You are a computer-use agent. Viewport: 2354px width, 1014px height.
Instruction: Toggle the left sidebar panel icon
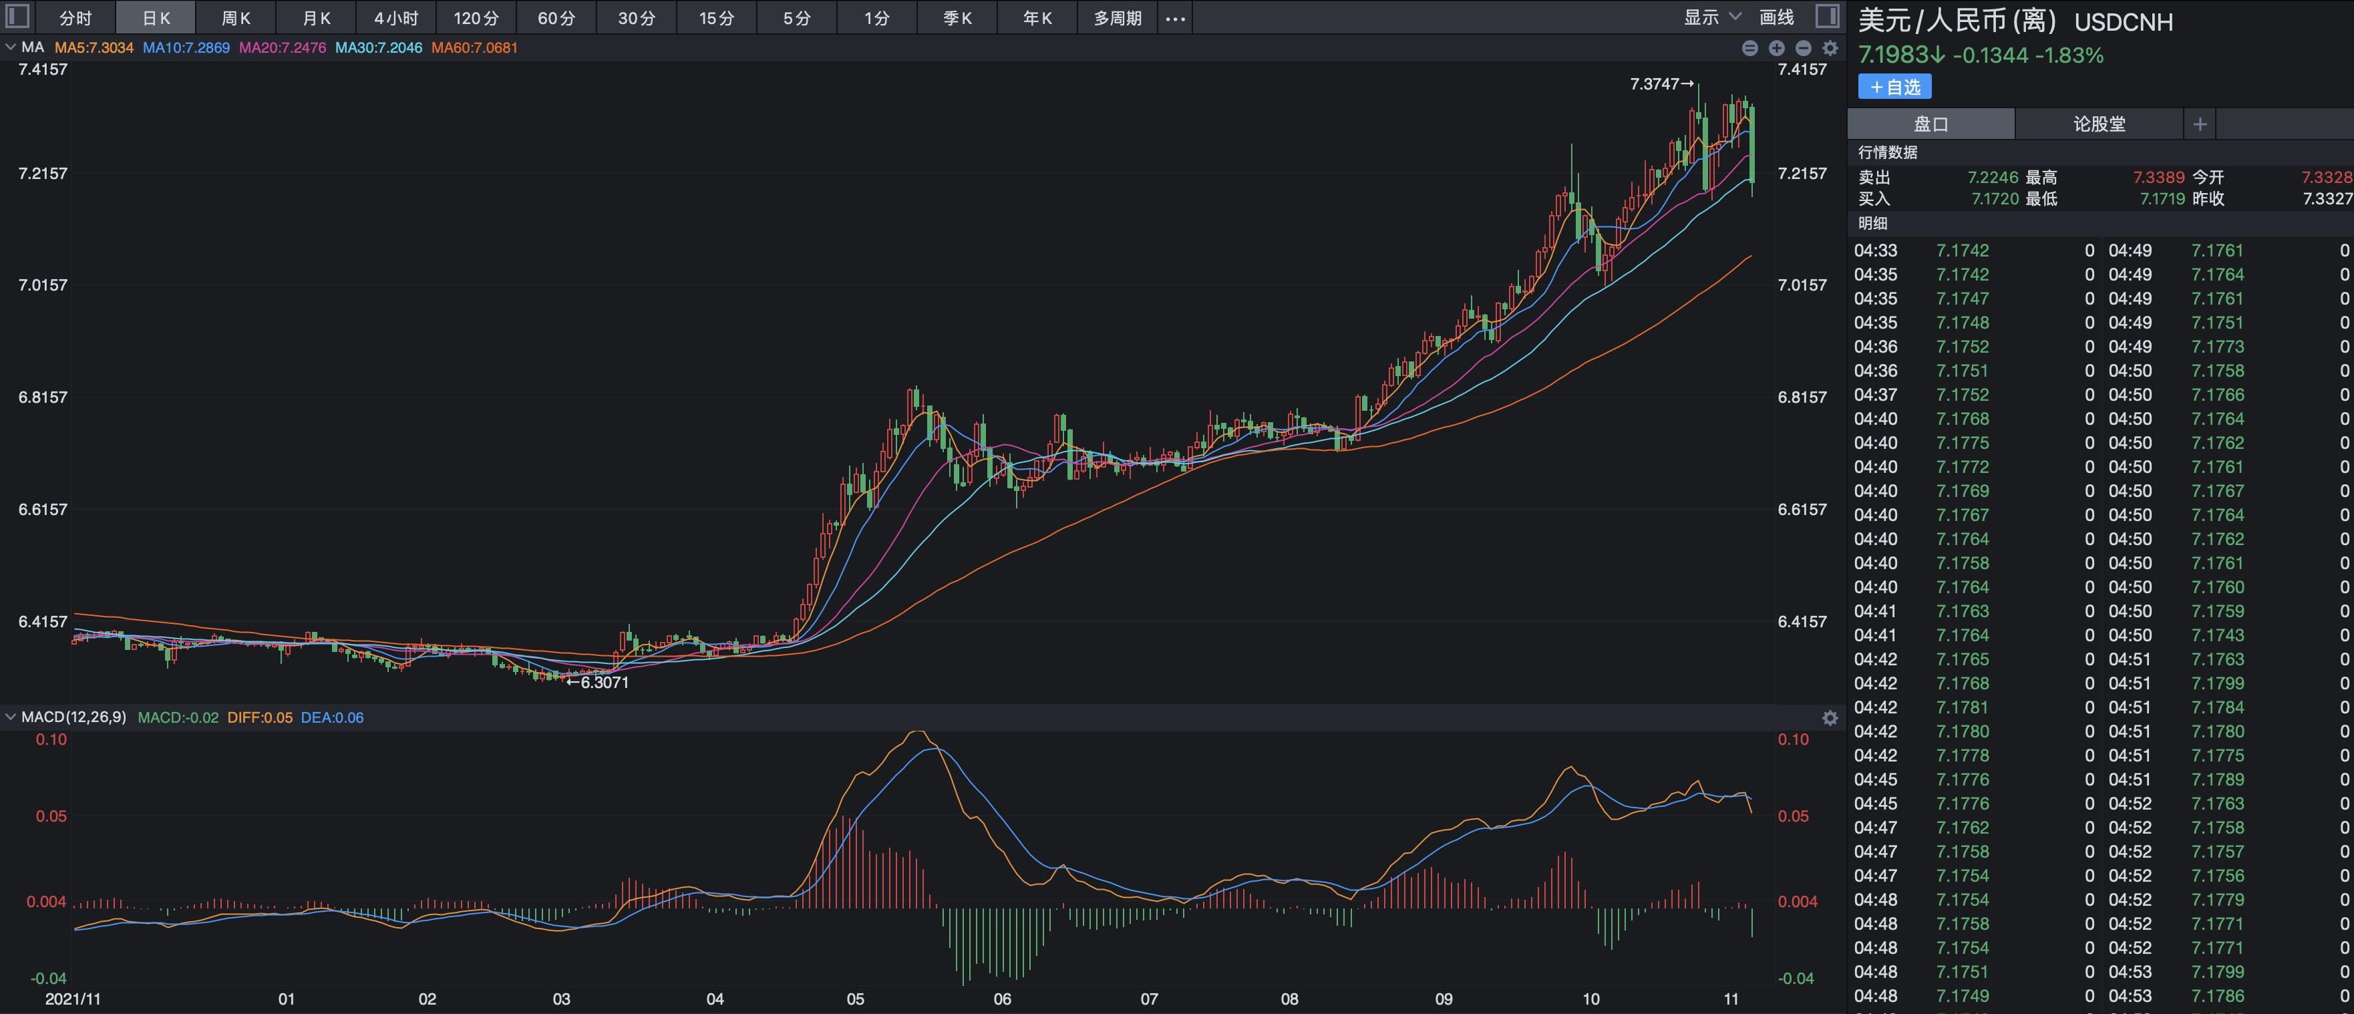(x=17, y=17)
